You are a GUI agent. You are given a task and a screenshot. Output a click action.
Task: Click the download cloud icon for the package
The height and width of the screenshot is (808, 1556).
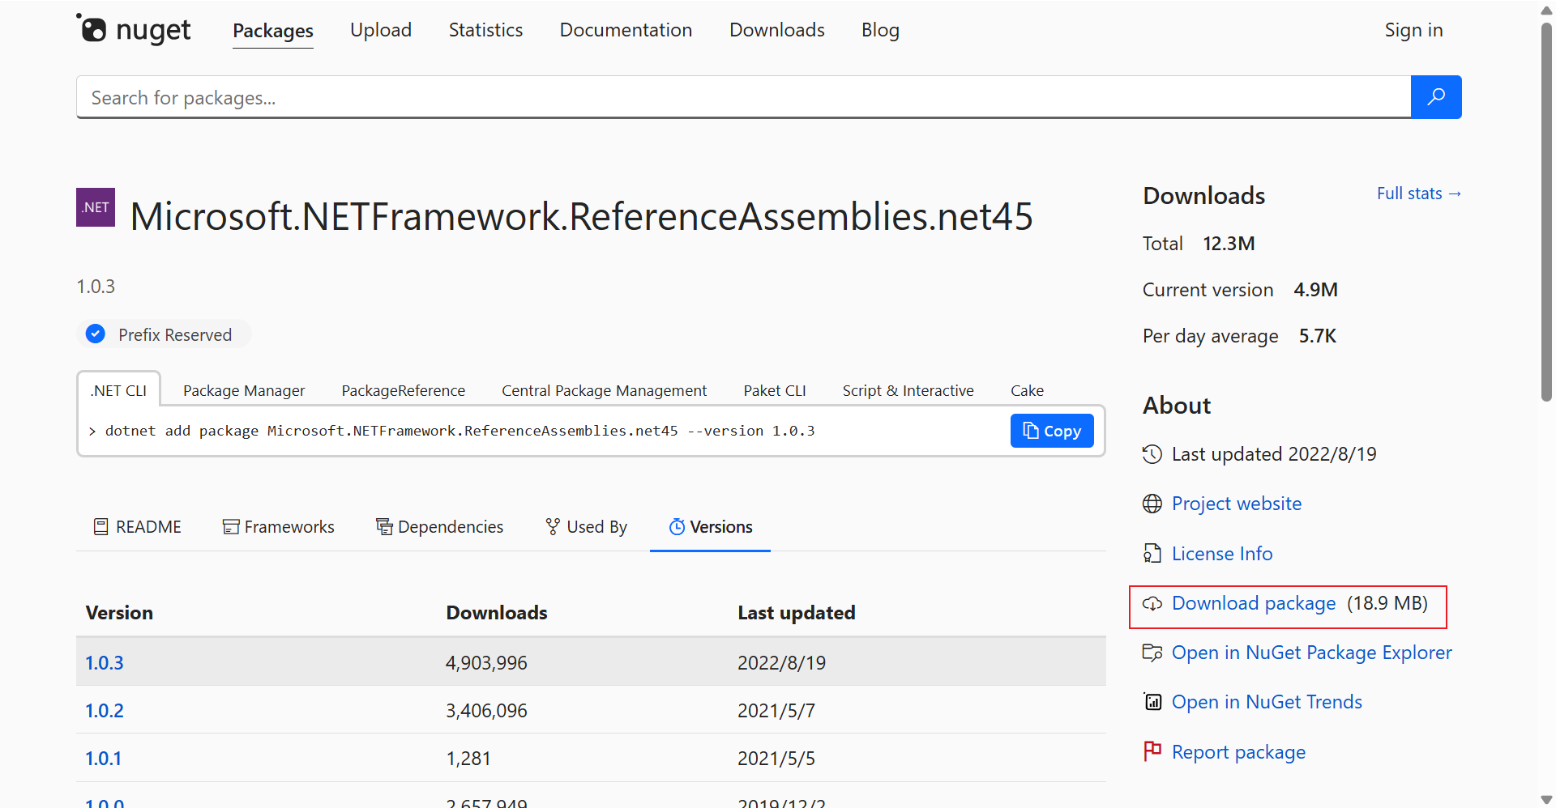coord(1153,603)
